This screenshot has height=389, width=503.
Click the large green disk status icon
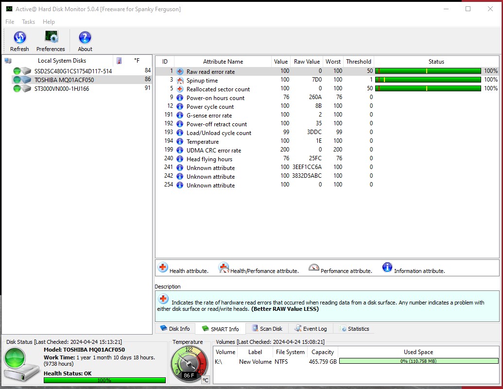click(x=21, y=364)
